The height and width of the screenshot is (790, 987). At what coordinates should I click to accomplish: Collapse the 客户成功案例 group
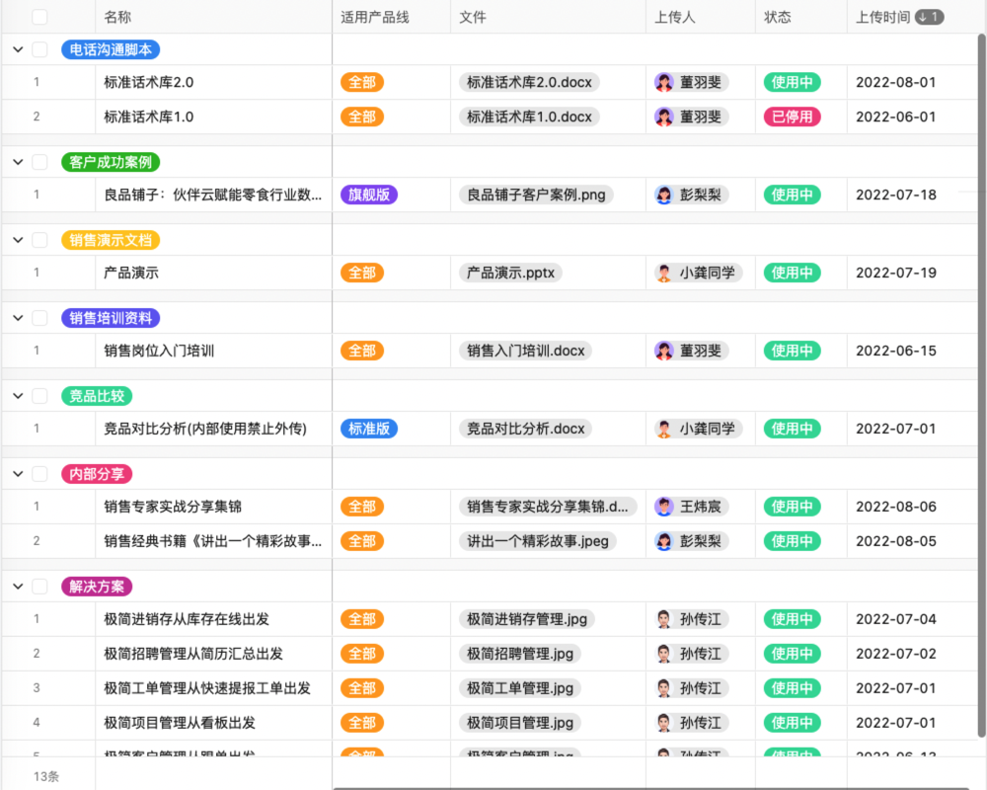click(16, 161)
